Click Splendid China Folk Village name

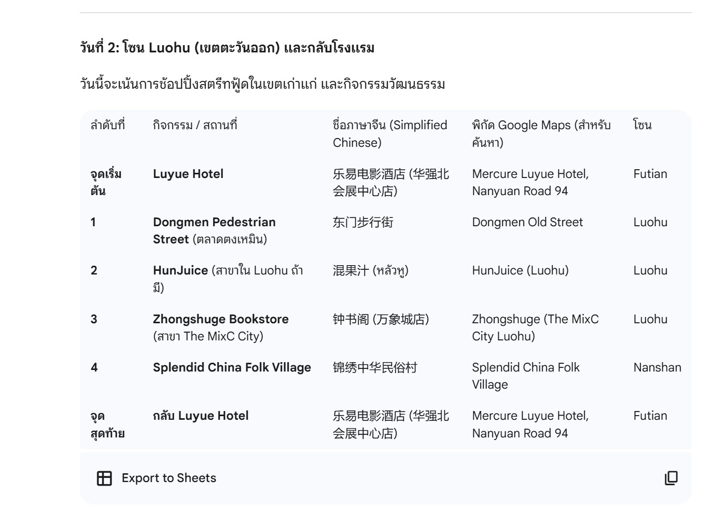point(232,367)
